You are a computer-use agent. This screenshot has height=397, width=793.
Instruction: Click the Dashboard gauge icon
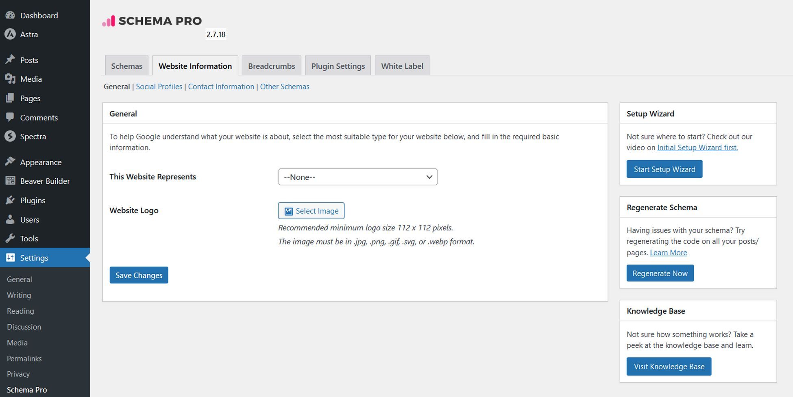10,15
